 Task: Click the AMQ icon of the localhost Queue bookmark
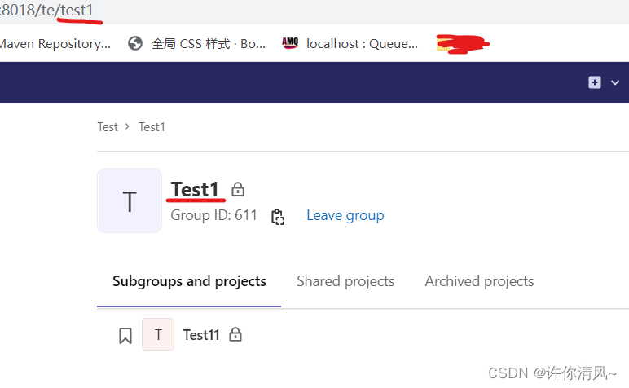point(289,44)
